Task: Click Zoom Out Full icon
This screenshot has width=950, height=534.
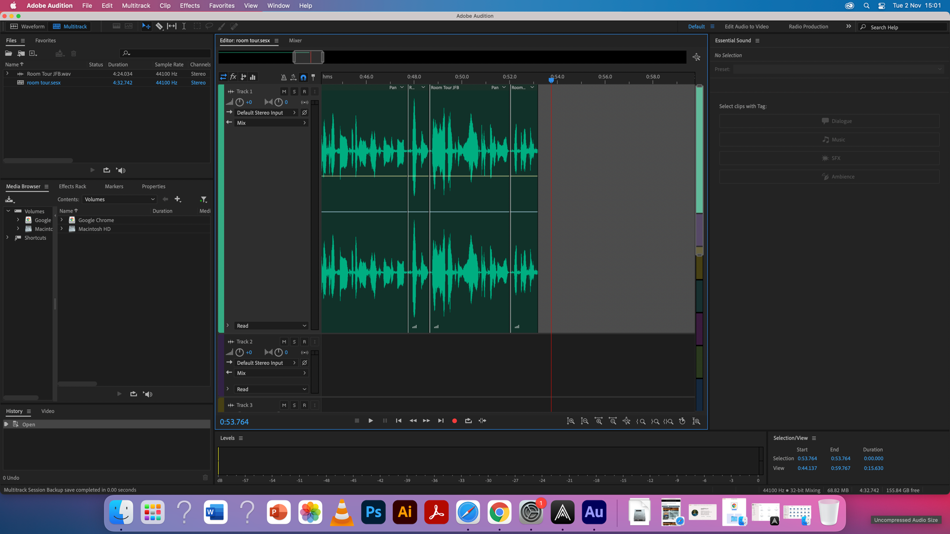Action: point(626,421)
